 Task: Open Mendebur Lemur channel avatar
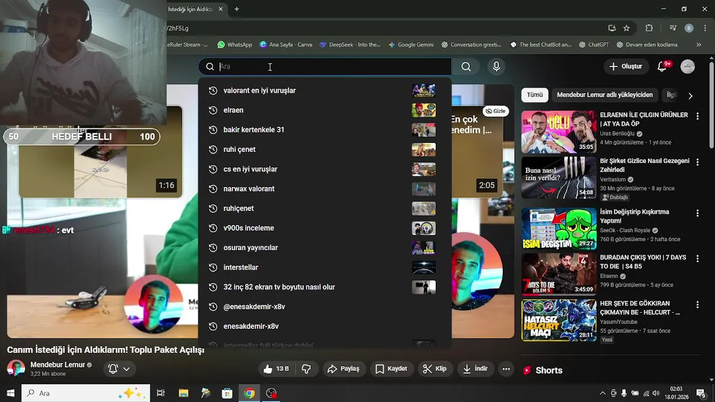tap(16, 368)
